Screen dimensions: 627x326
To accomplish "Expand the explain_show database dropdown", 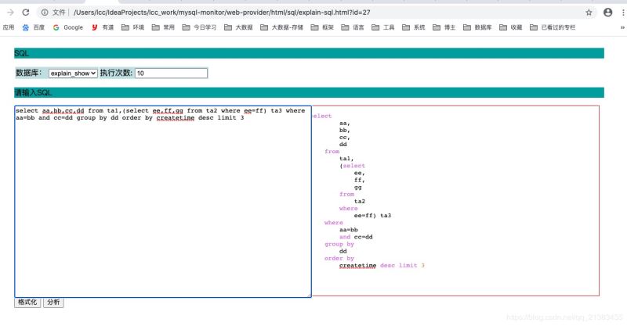I will click(73, 73).
